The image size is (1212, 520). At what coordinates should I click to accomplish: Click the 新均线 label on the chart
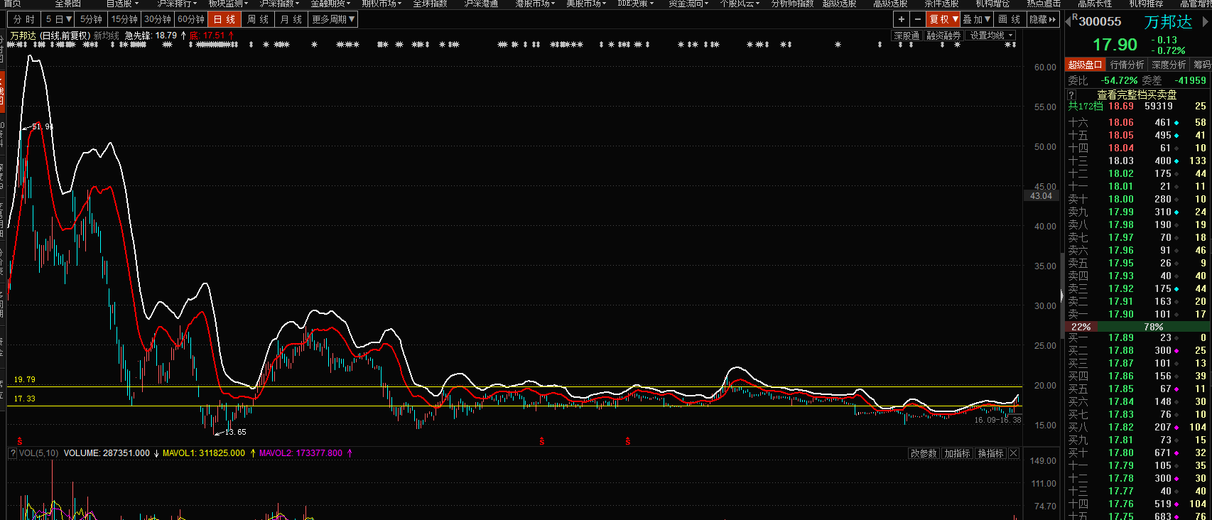pos(107,36)
